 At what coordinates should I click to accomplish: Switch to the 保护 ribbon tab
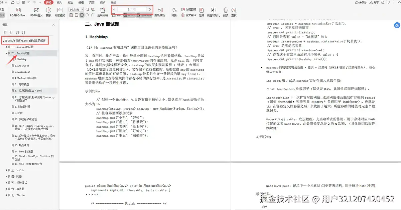[x=103, y=2]
